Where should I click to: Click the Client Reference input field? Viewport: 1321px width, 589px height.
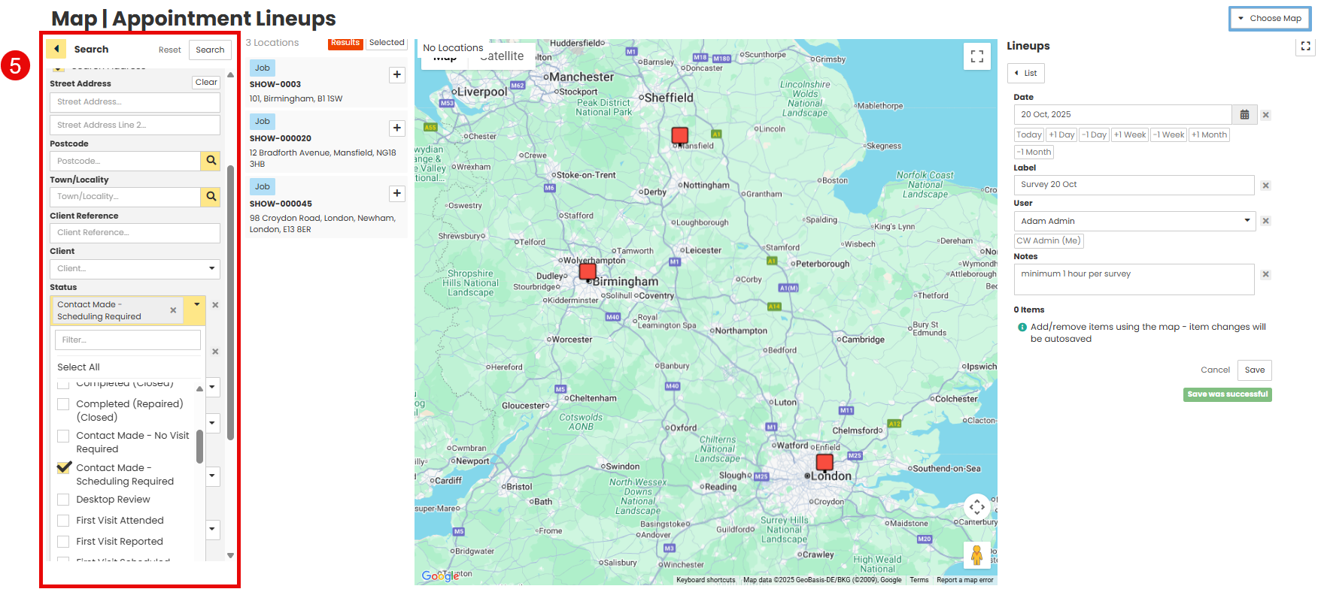(x=135, y=233)
